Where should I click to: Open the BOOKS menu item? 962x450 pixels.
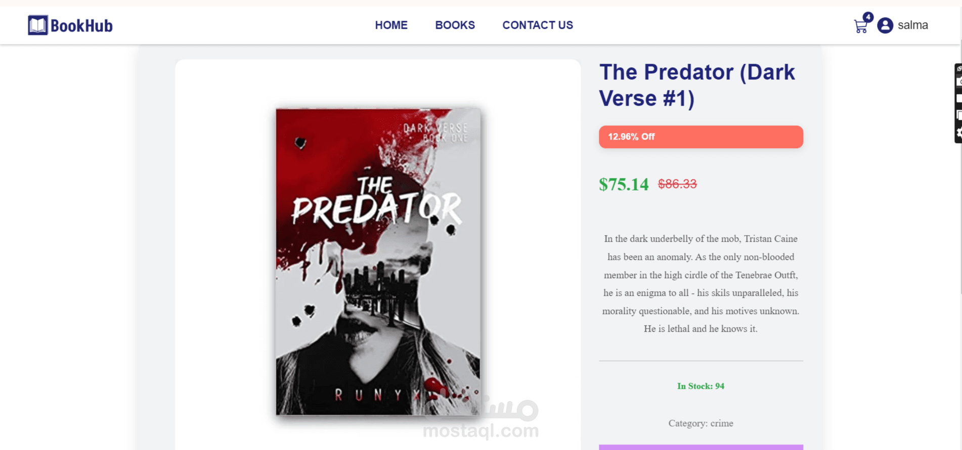pos(455,25)
